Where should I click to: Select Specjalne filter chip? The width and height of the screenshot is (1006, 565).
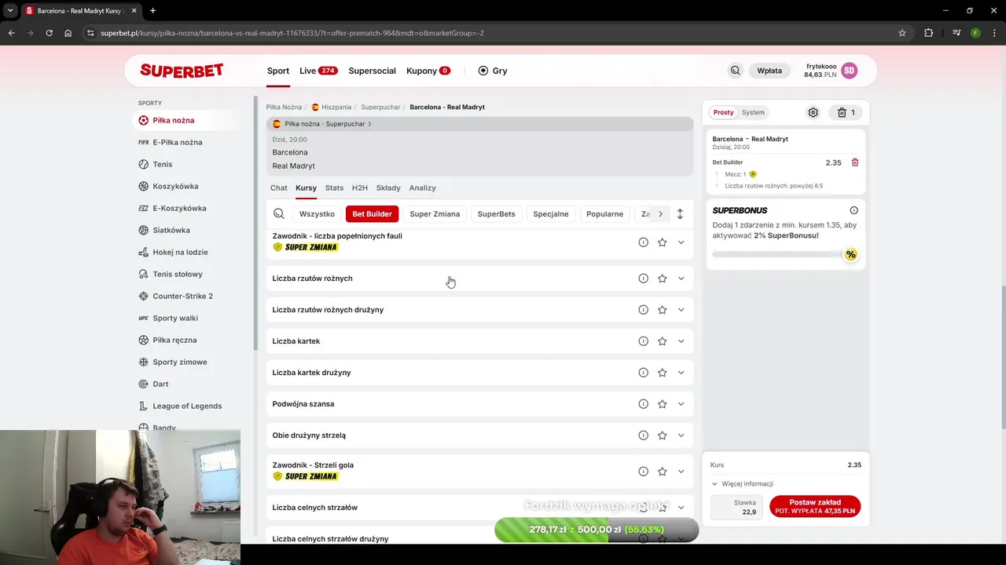(551, 213)
